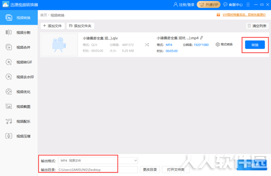Open the 视频去水印 sidebar section
Screen dimensions: 271x176
tap(19, 77)
